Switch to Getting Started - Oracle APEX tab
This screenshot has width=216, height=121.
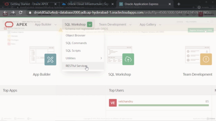click(29, 4)
